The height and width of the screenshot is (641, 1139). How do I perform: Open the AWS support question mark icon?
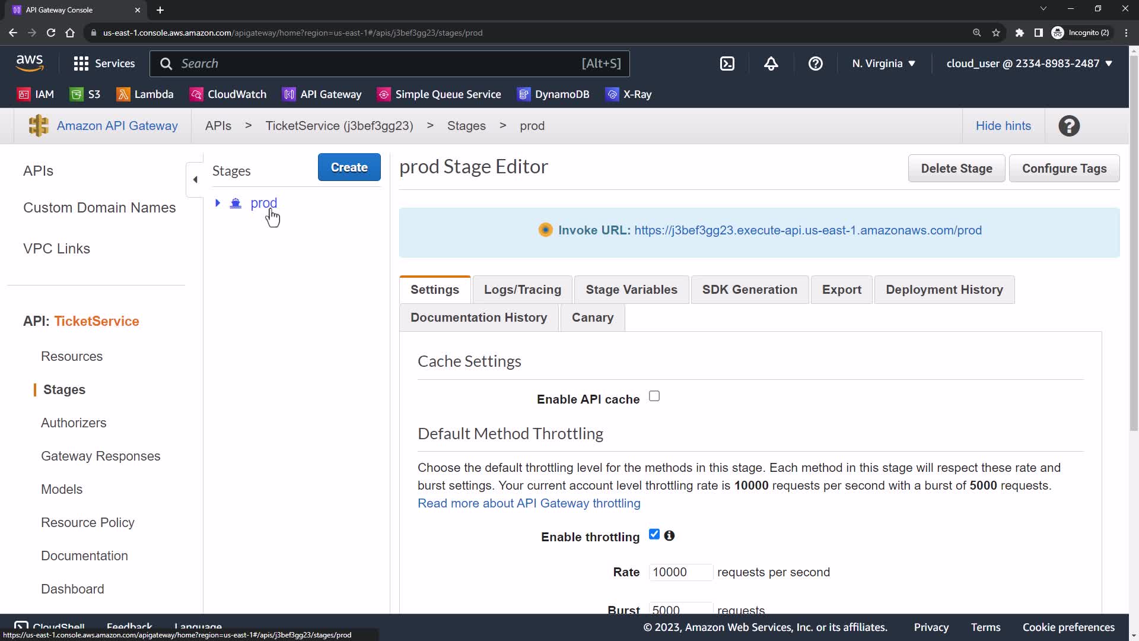tap(815, 64)
